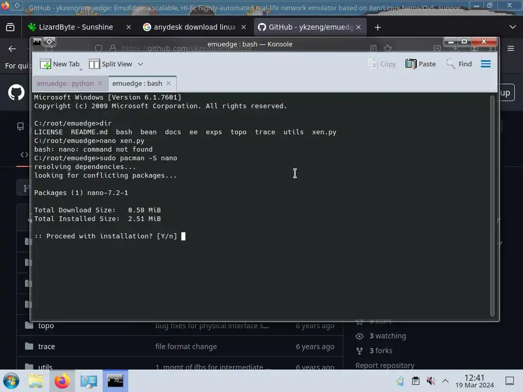Click the Paste toolbar button
Viewport: 523px width, 392px height.
coord(421,64)
